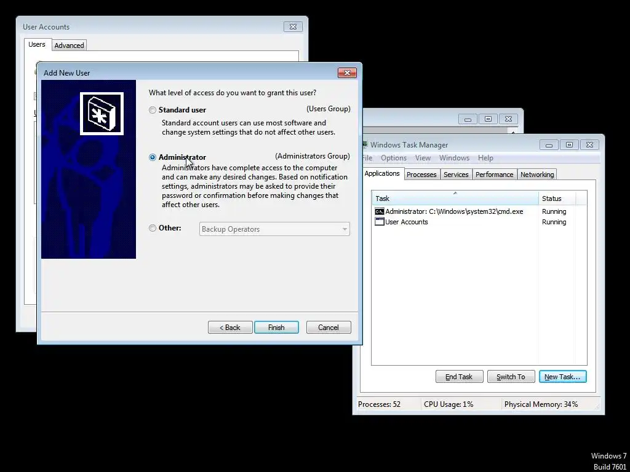Viewport: 630px width, 472px height.
Task: Open the Backup Operators group dropdown
Action: pyautogui.click(x=274, y=229)
